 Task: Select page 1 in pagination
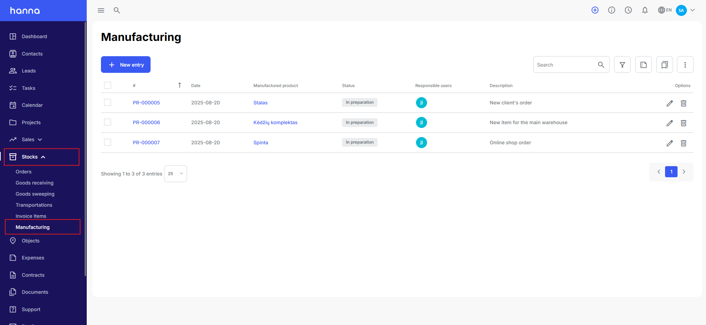[671, 172]
